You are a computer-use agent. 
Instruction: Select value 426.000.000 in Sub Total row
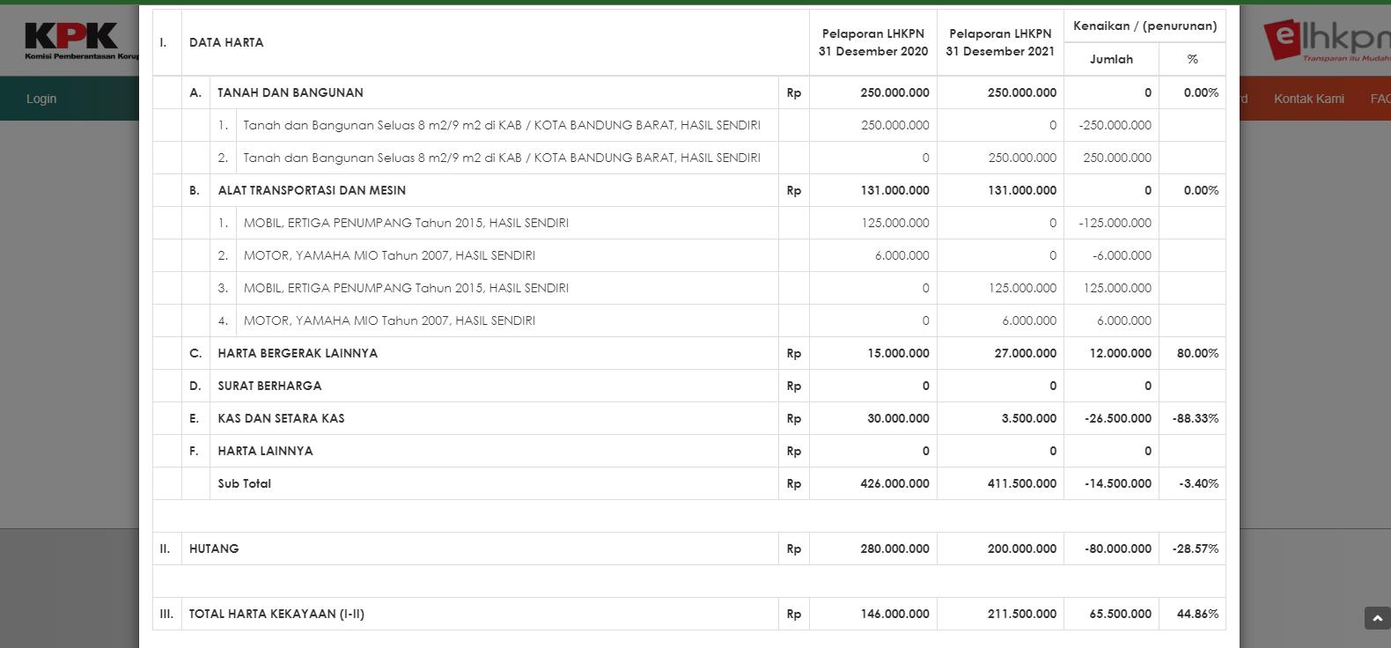coord(894,483)
